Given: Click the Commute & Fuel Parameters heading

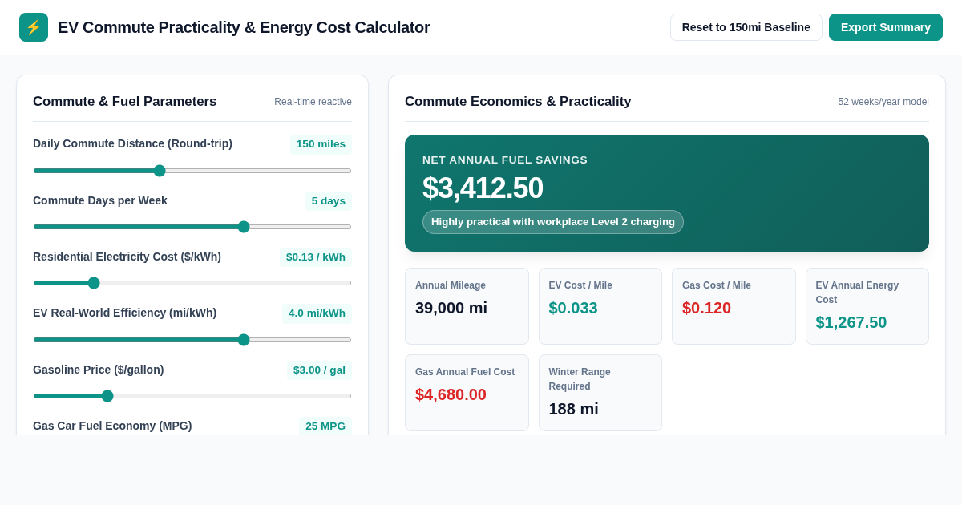Looking at the screenshot, I should [125, 102].
